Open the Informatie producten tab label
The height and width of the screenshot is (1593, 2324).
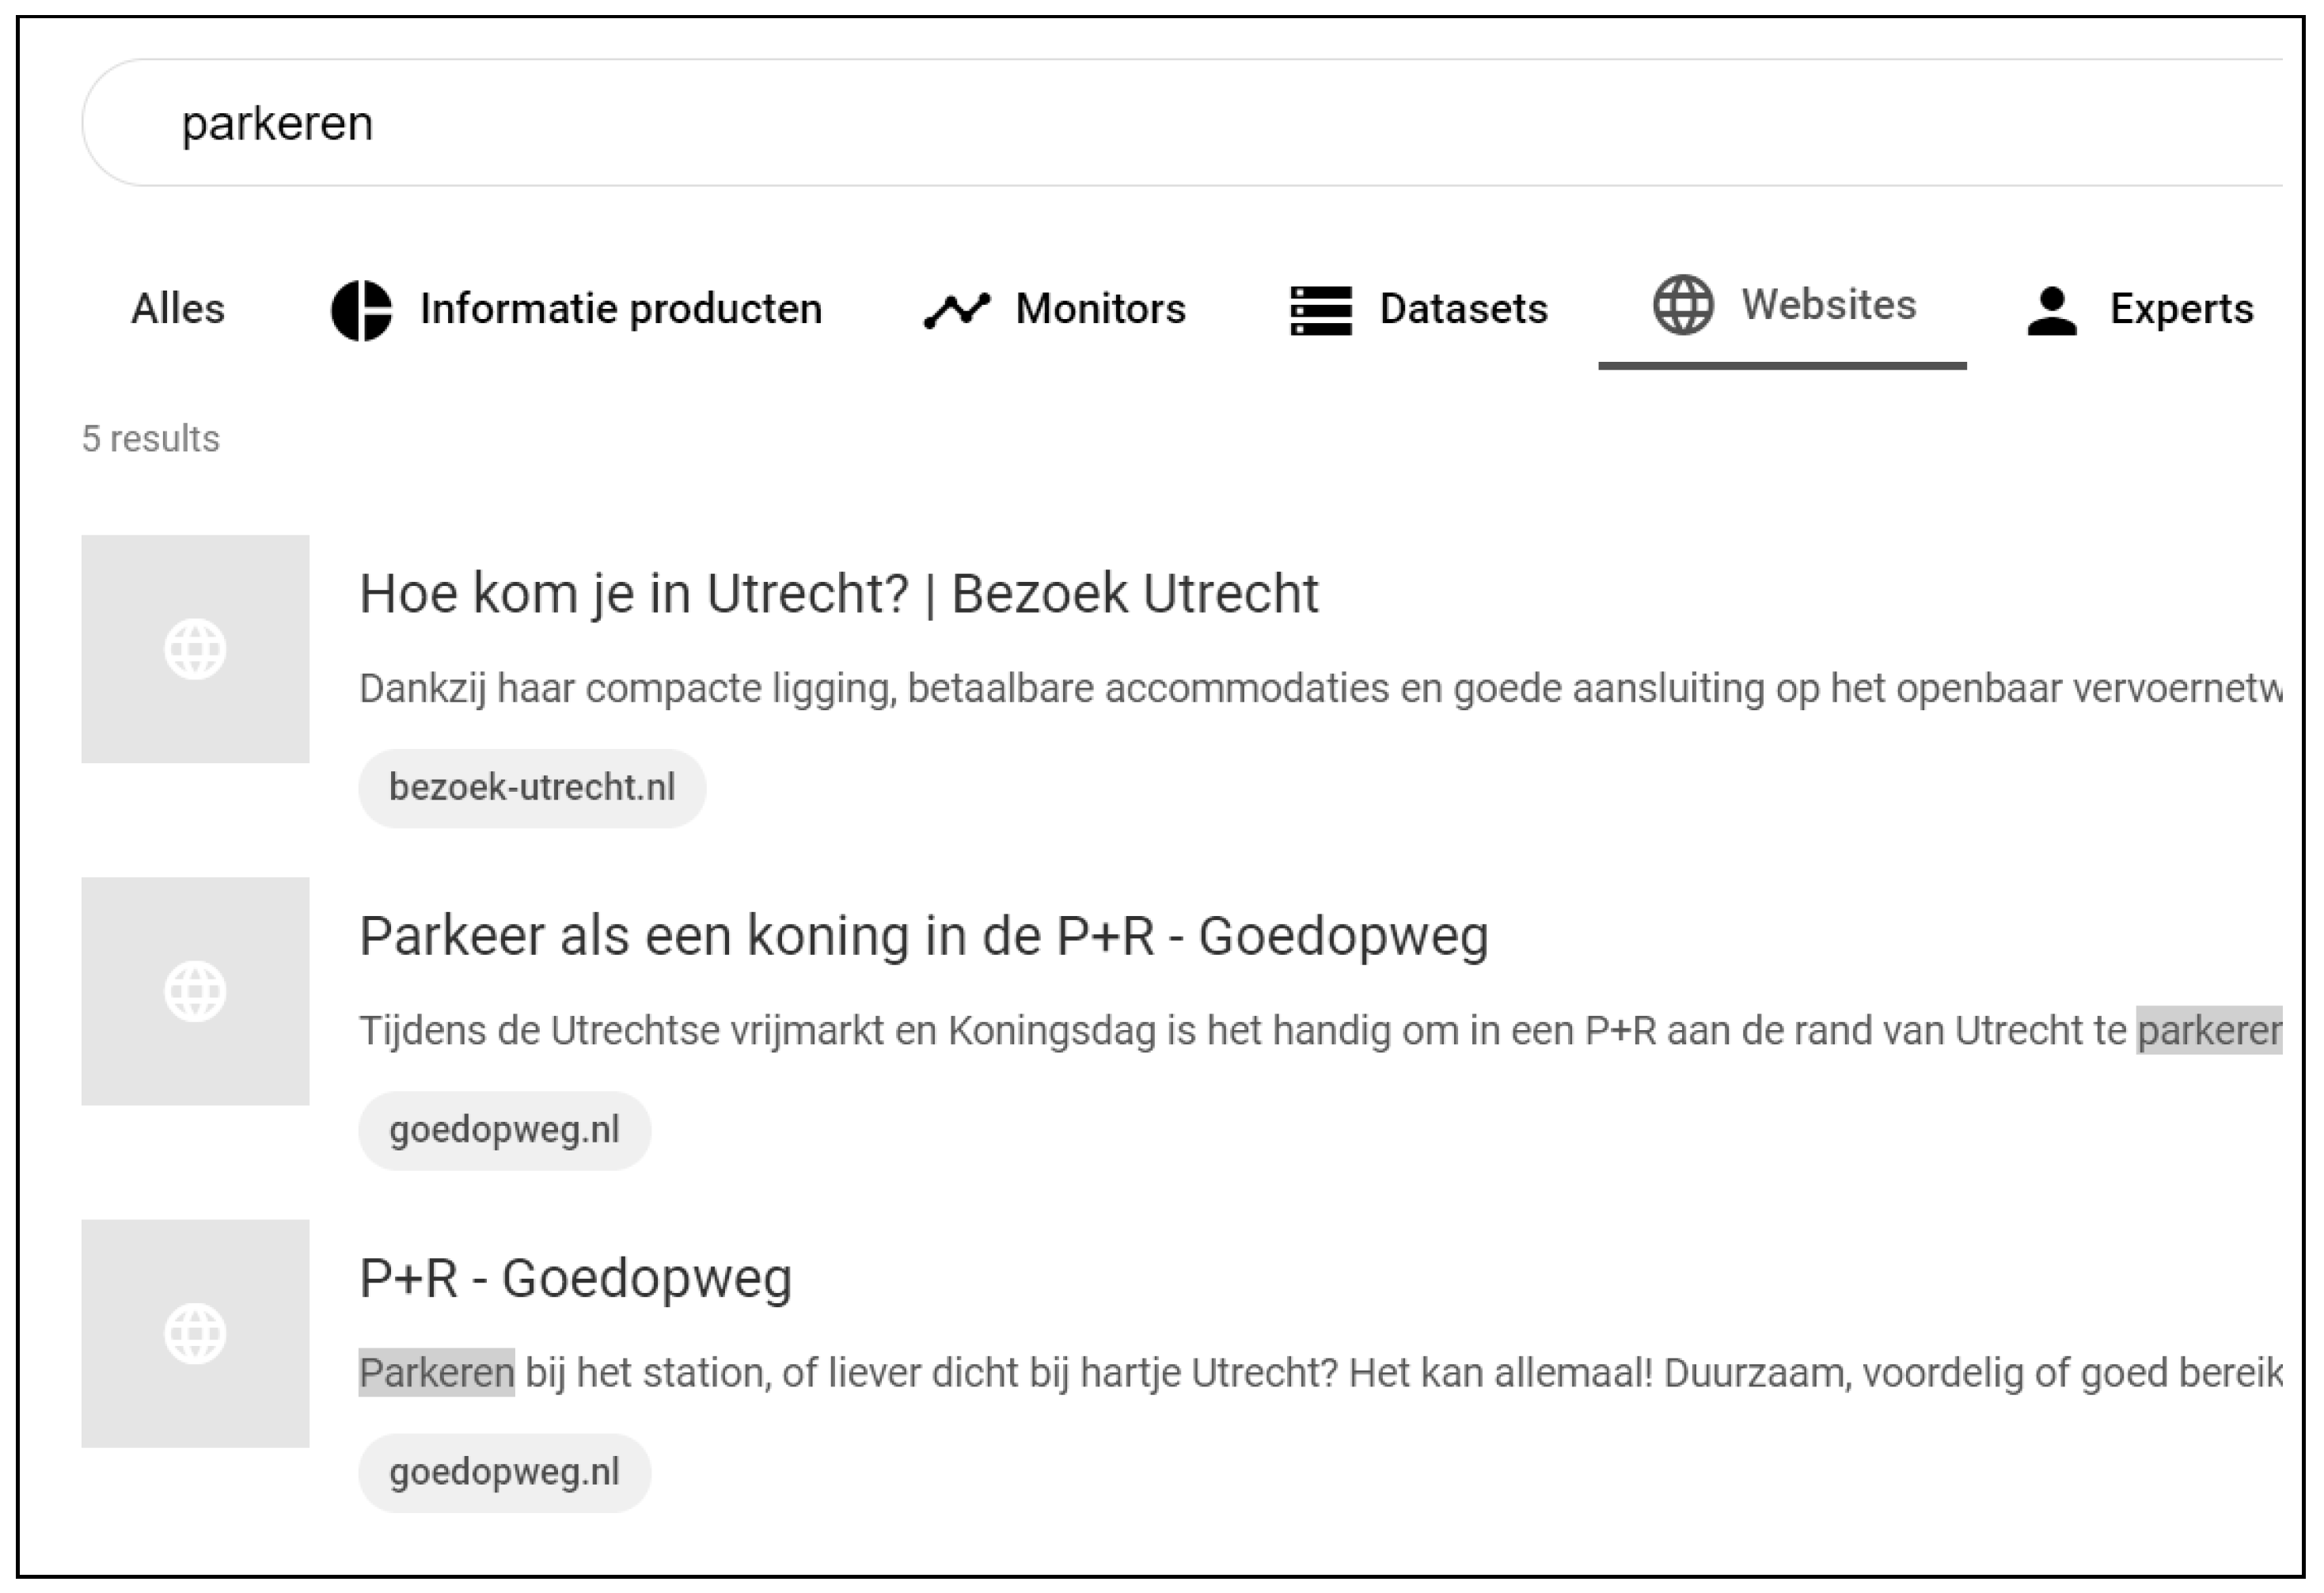point(621,309)
